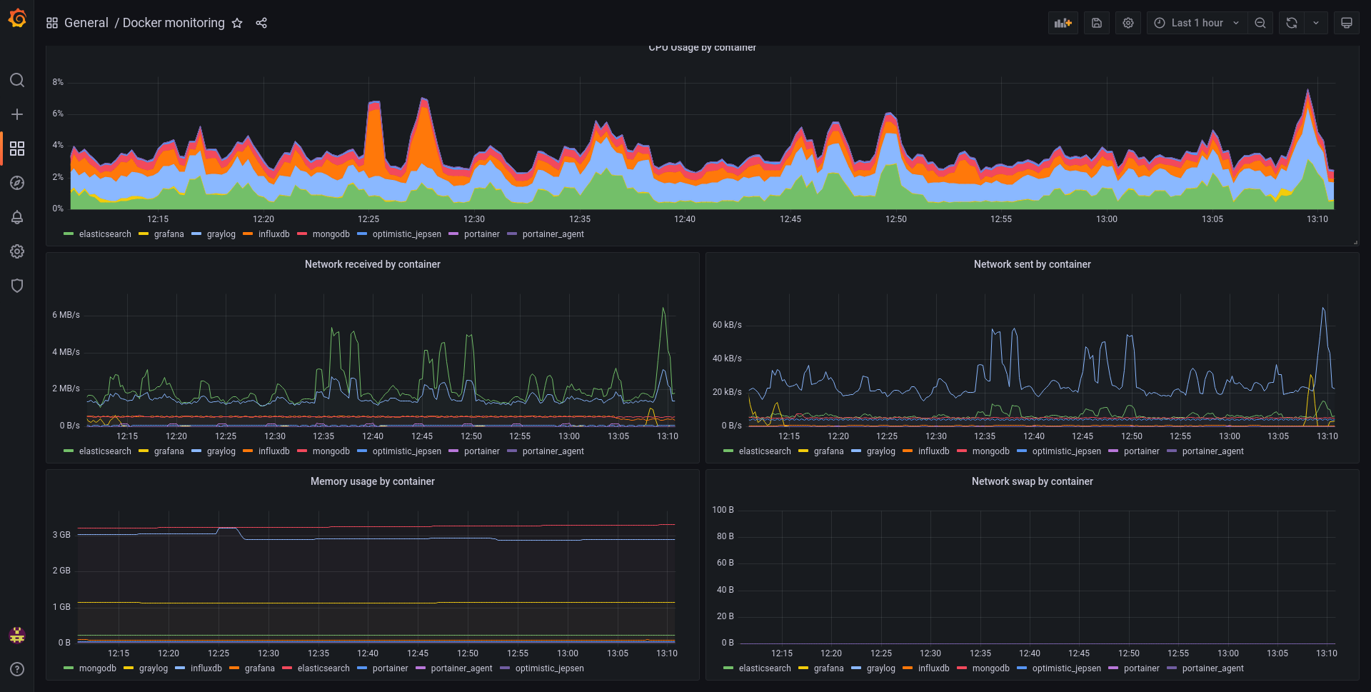Screen dimensions: 1371x692
Task: Open the Server Admin shield icon
Action: (17, 286)
